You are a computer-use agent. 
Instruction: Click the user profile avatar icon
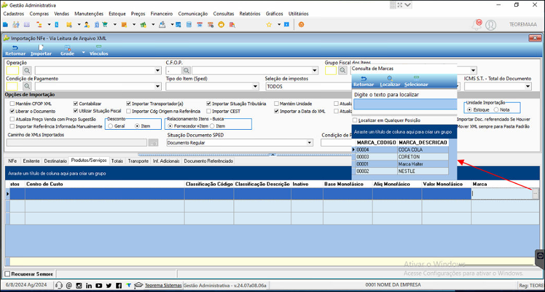pos(490,25)
